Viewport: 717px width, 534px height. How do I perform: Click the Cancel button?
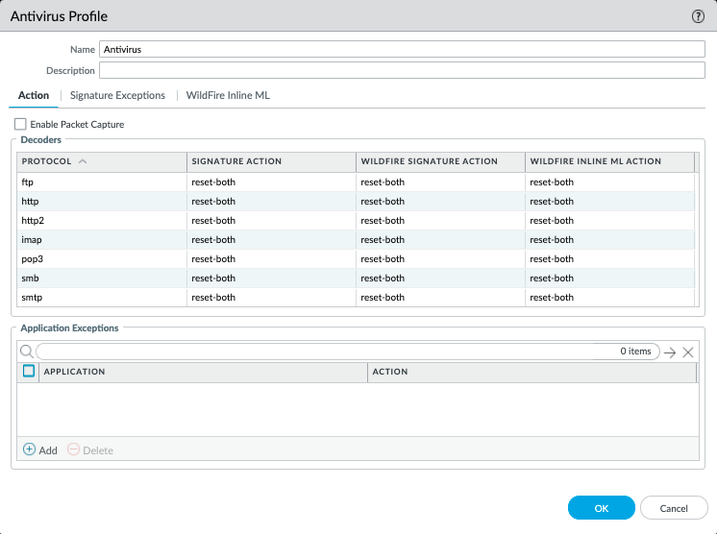[x=674, y=507]
